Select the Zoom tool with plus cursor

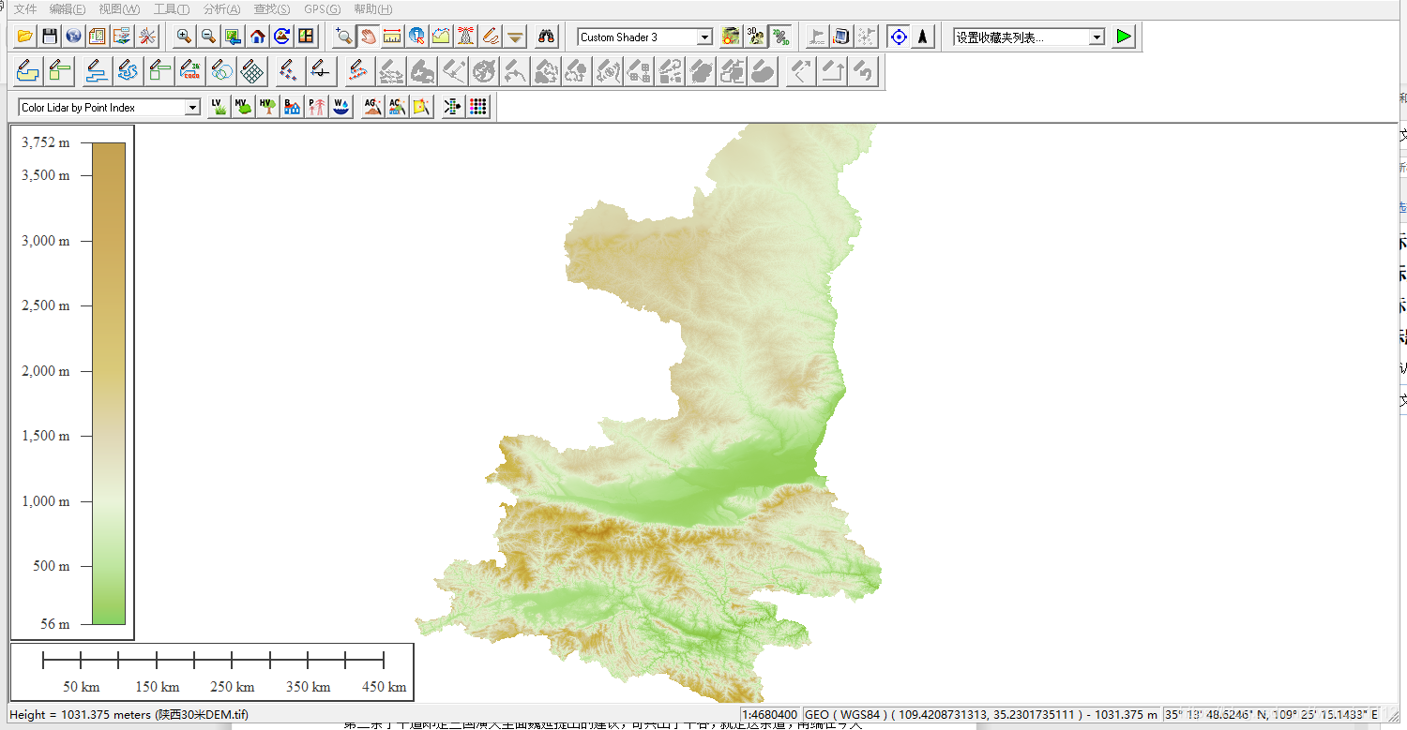(344, 37)
